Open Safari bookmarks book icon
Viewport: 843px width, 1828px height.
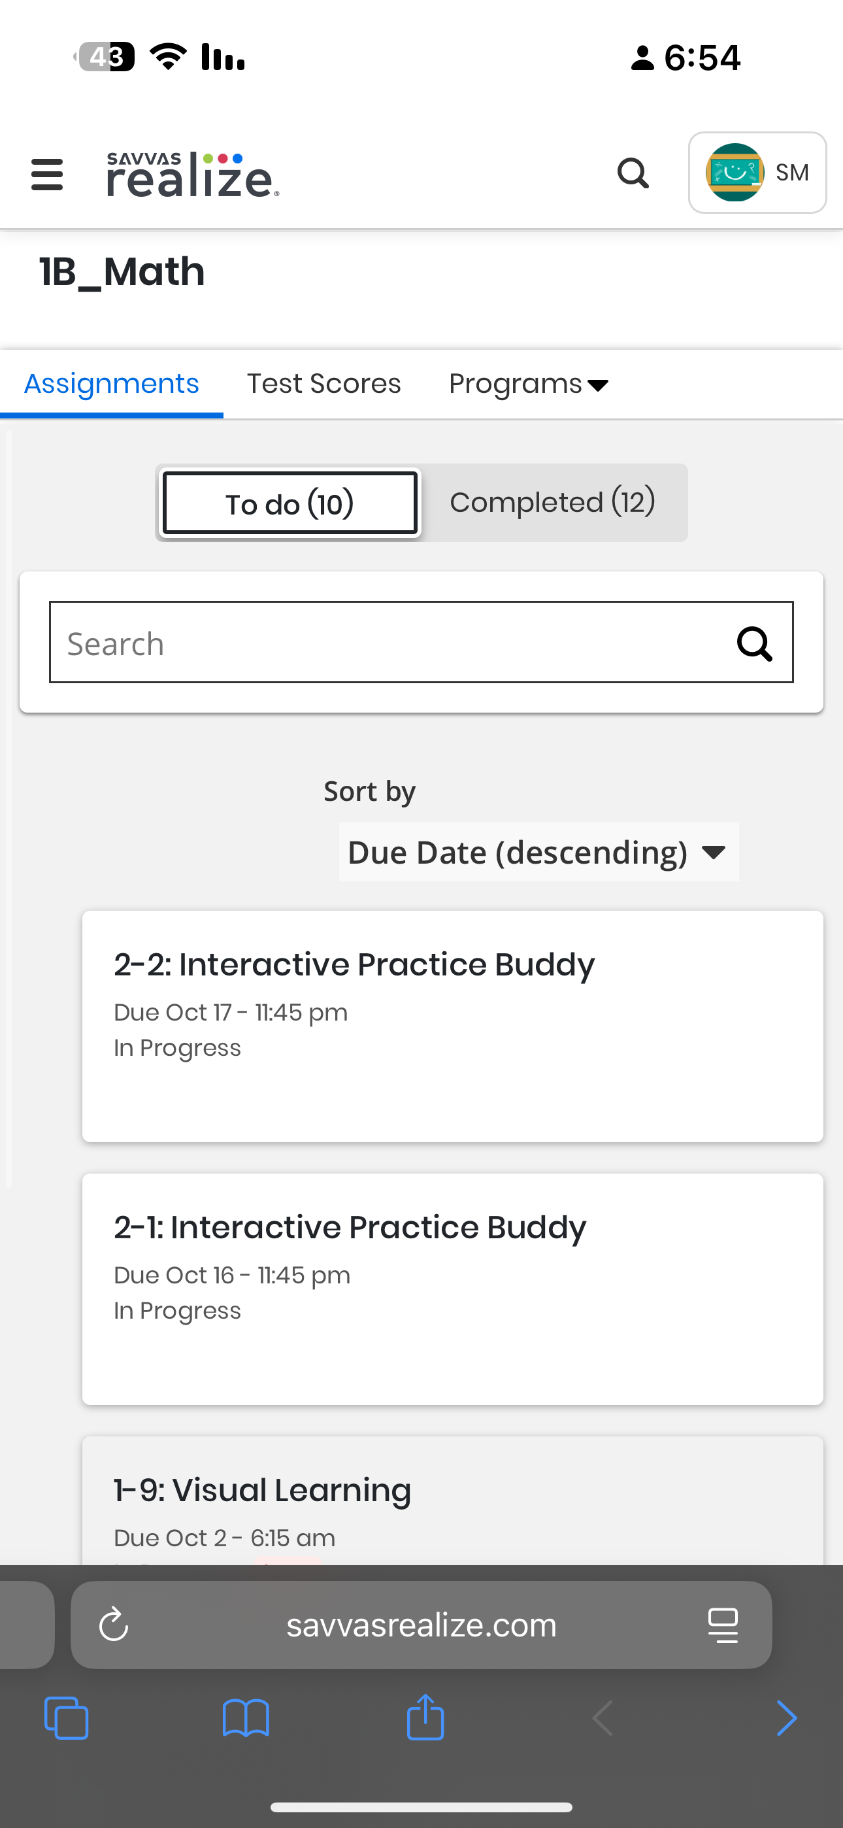coord(246,1718)
